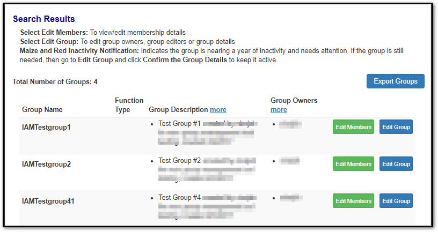Click the Test Group #1 description text
Image resolution: width=438 pixels, height=232 pixels.
coord(179,124)
